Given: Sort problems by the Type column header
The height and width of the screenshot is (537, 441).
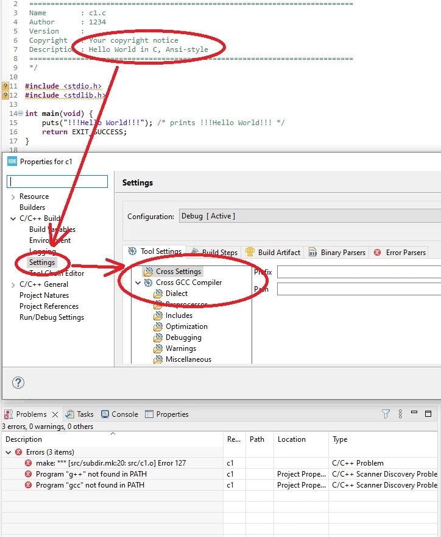Looking at the screenshot, I should tap(383, 439).
